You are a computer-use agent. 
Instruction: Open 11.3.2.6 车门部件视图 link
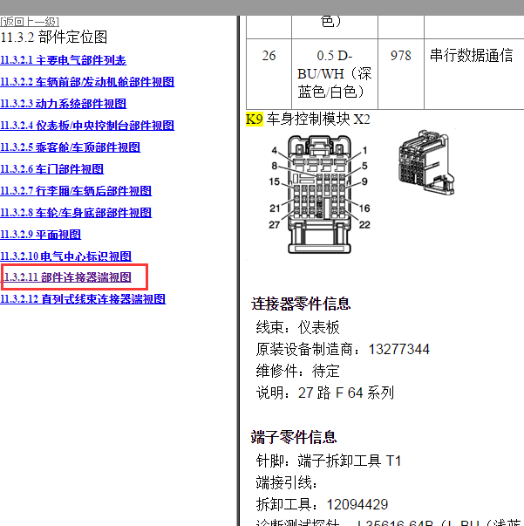tap(51, 169)
